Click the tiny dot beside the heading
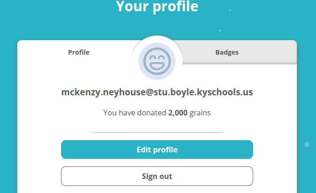The height and width of the screenshot is (193, 316). [x=230, y=10]
